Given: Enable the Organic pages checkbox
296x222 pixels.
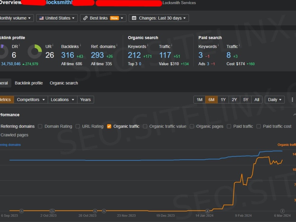Looking at the screenshot, I should click(x=192, y=126).
